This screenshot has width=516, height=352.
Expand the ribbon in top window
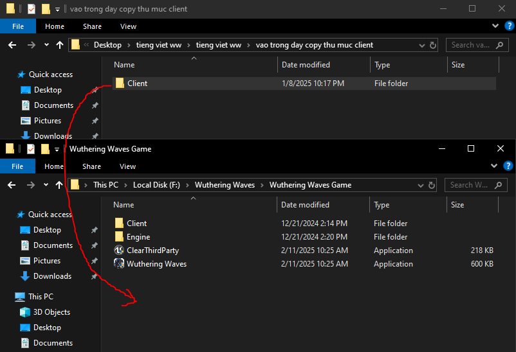pyautogui.click(x=495, y=26)
